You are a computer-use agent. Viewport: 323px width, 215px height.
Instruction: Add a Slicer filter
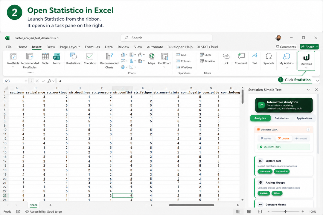(x=205, y=55)
